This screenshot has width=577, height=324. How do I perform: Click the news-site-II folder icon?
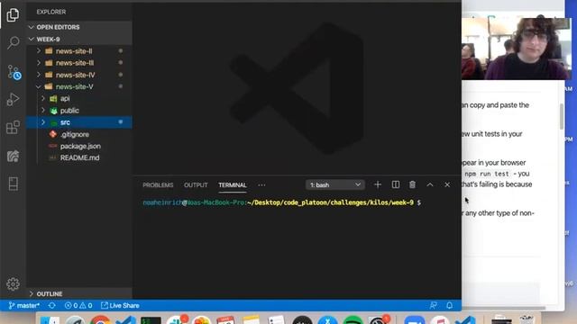pyautogui.click(x=49, y=51)
